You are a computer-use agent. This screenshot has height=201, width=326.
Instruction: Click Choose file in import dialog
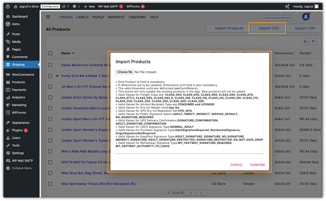pos(124,72)
